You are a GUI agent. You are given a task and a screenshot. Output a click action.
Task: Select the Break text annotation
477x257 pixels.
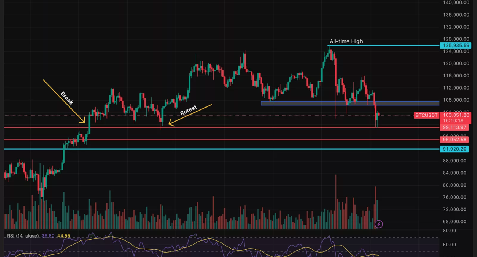[68, 98]
